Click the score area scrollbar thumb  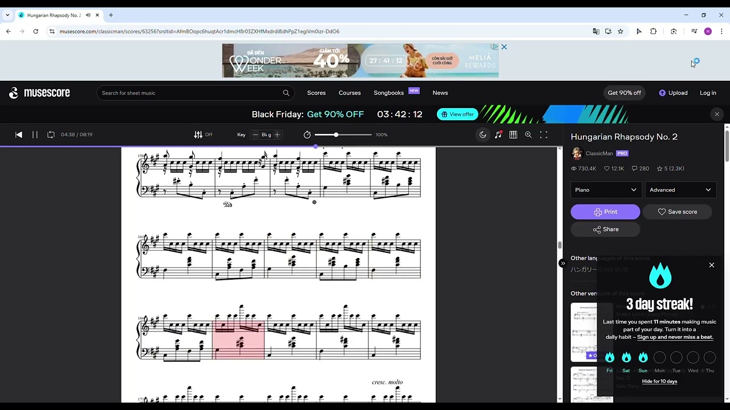[x=559, y=245]
